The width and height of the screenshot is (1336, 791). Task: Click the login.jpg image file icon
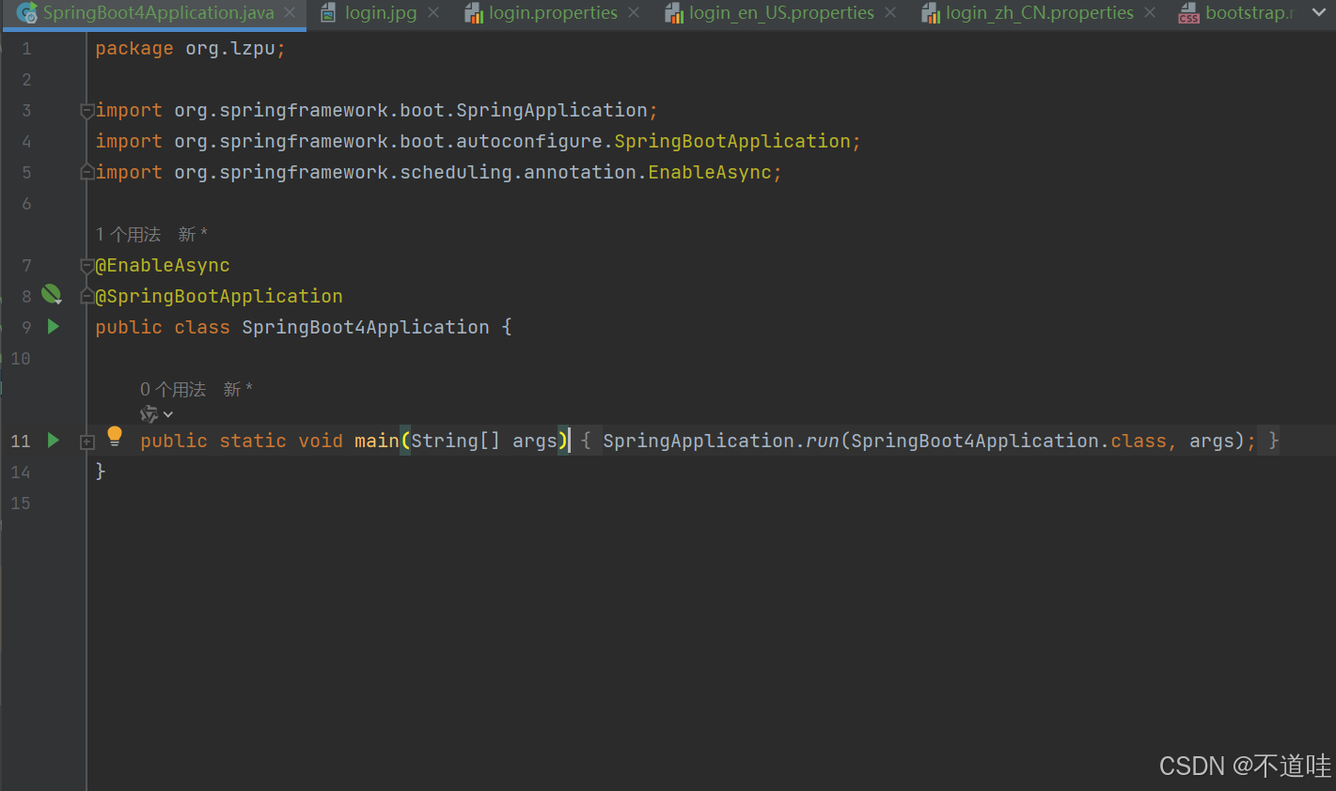328,13
